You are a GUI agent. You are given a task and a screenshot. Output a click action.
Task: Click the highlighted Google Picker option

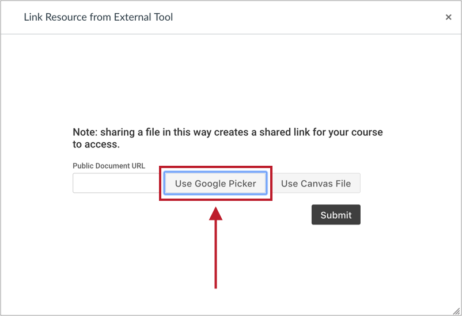click(x=215, y=183)
